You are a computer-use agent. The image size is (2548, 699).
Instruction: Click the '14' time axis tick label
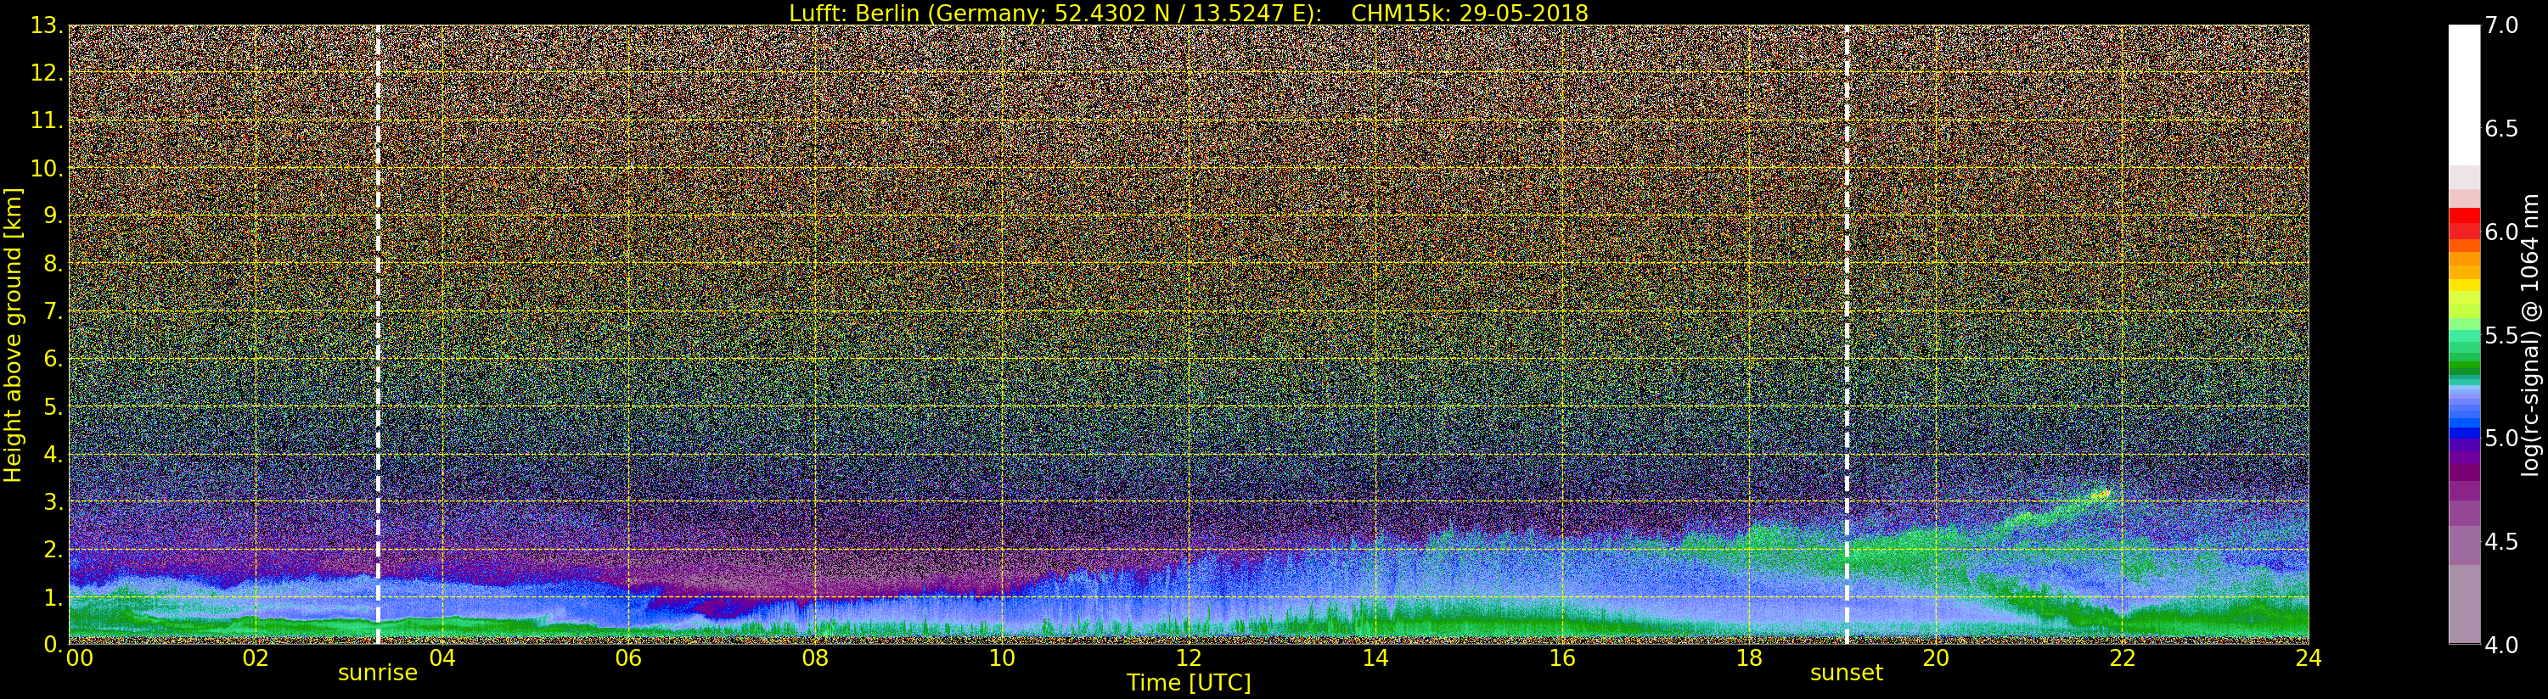[1375, 657]
